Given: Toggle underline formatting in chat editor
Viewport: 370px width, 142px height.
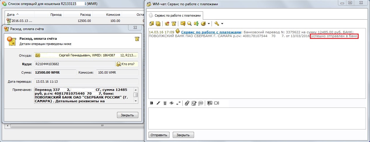Looking at the screenshot, I should click(x=165, y=103).
